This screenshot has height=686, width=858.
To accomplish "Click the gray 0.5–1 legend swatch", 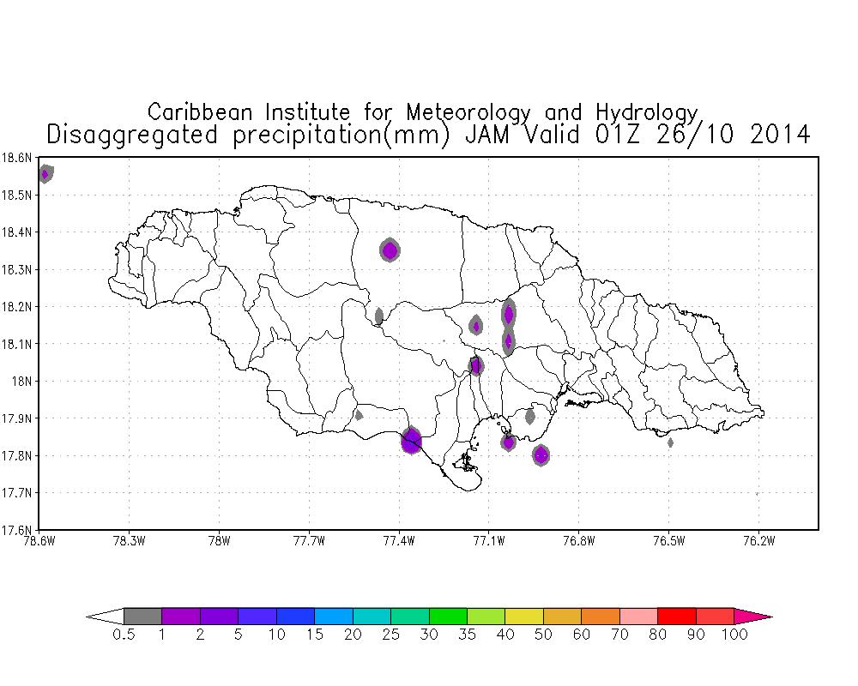I will point(142,616).
